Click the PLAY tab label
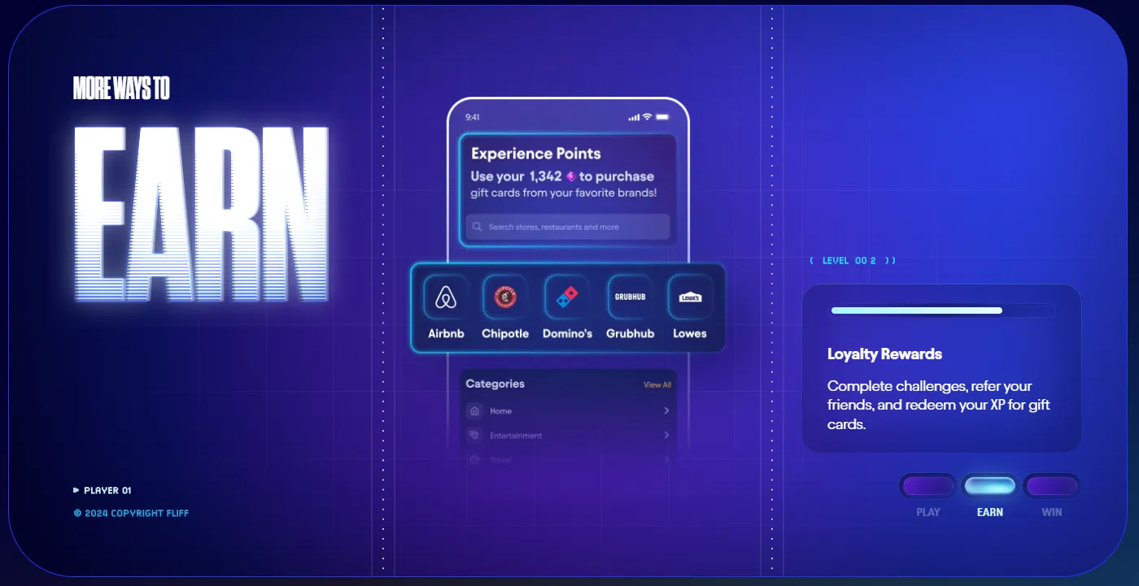Screen dimensions: 1139x586 pyautogui.click(x=928, y=512)
